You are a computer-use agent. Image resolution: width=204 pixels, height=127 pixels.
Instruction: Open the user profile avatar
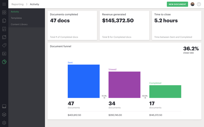tap(193, 4)
